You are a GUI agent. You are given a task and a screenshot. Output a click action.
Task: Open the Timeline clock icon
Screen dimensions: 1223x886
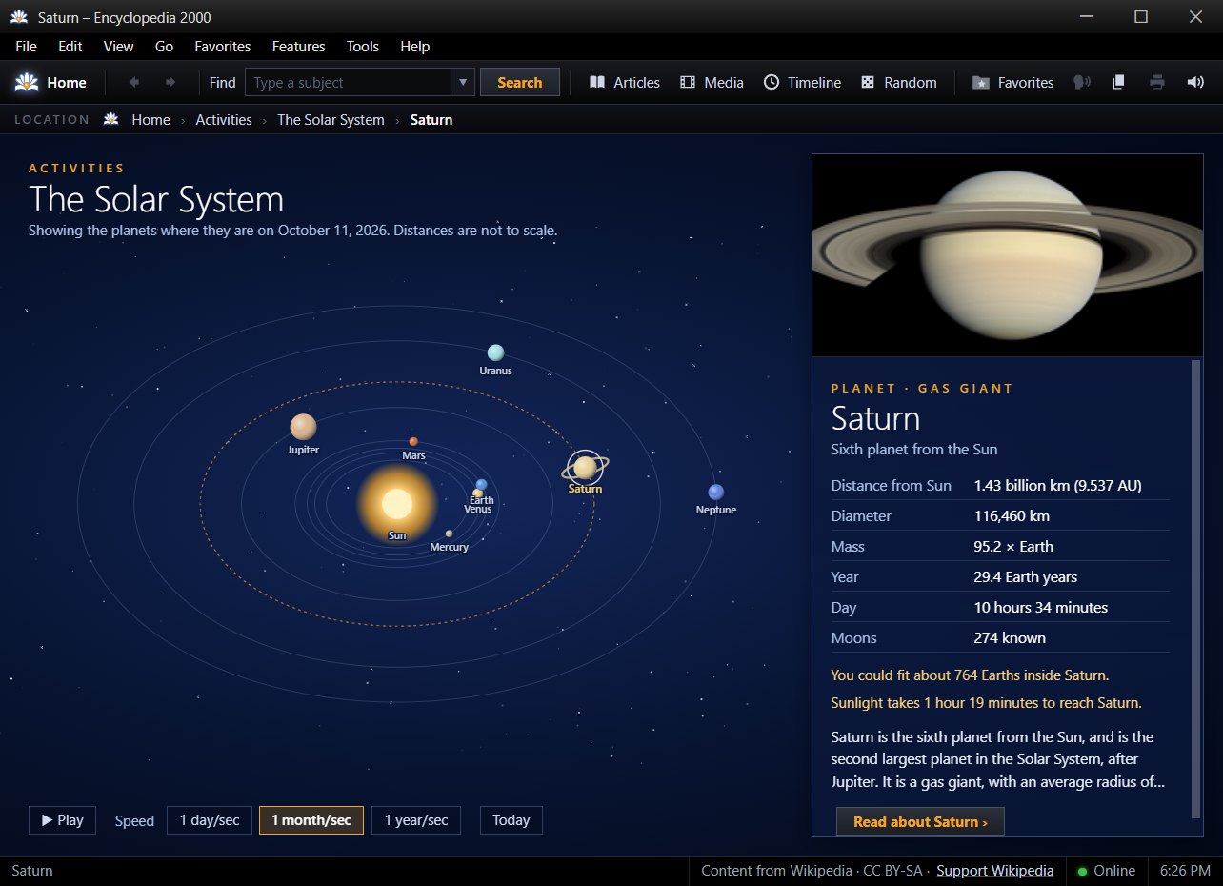tap(772, 82)
